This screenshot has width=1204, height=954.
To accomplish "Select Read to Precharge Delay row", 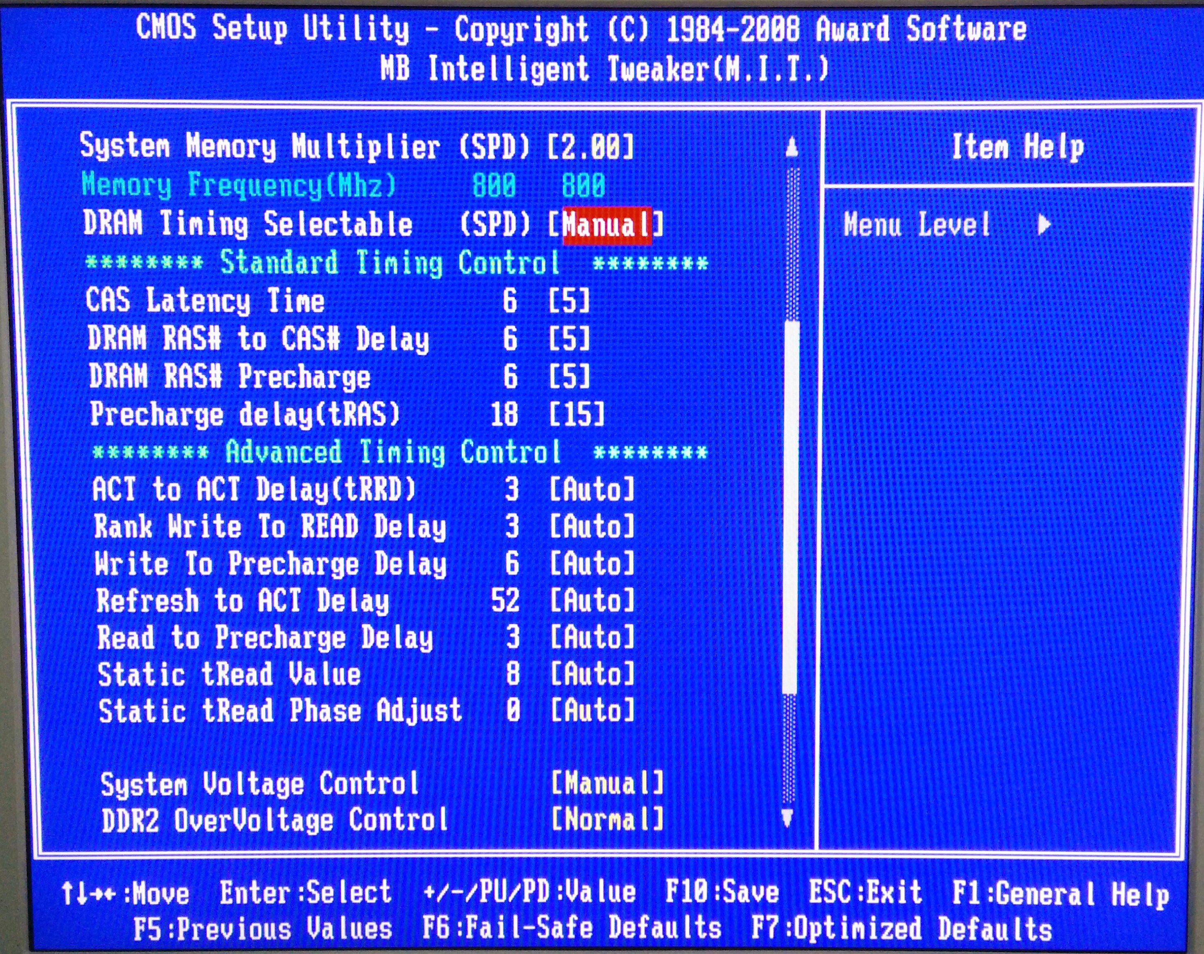I will tap(265, 638).
